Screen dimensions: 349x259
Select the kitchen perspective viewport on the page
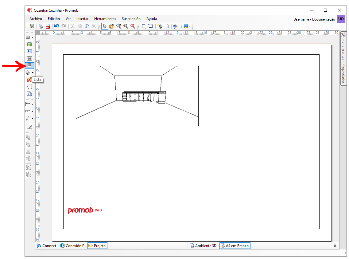(137, 96)
